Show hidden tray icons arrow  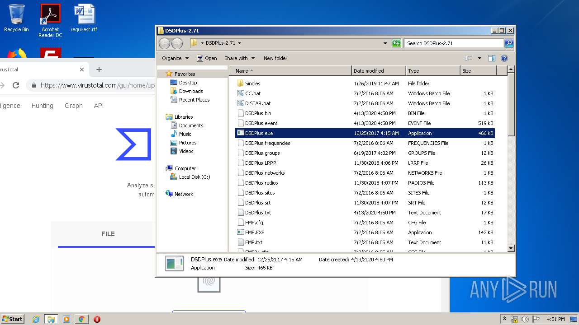tap(504, 319)
